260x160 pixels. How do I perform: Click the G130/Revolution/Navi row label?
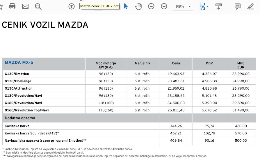pyautogui.click(x=23, y=96)
